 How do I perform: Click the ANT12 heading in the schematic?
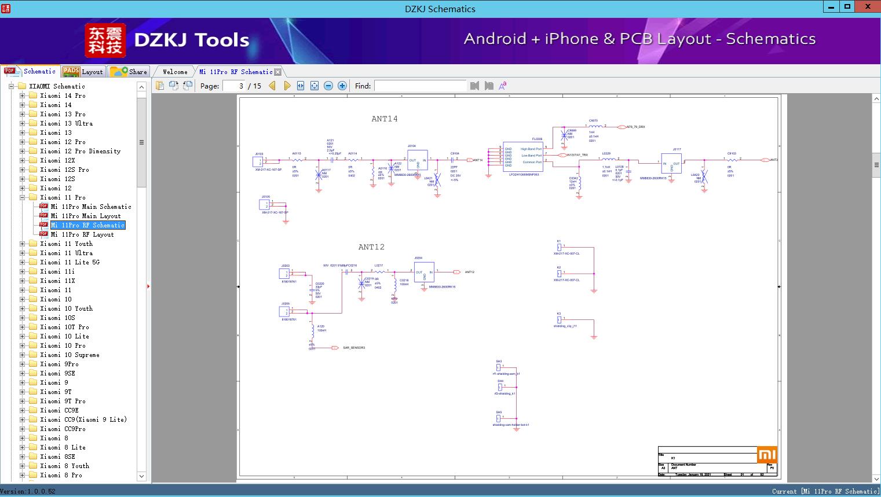pos(371,247)
